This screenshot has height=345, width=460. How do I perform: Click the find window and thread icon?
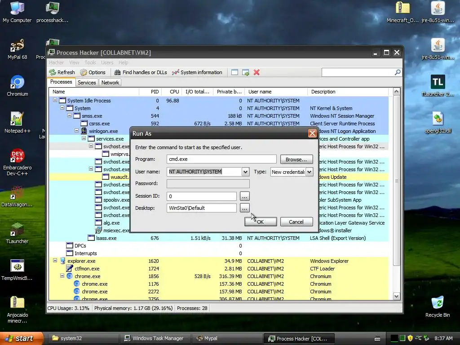[246, 72]
